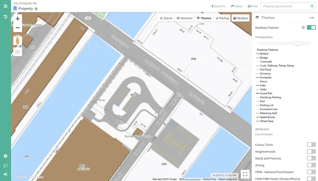Disable the Roadway Features theme
Screen dimensions: 318x181
[x=311, y=28]
